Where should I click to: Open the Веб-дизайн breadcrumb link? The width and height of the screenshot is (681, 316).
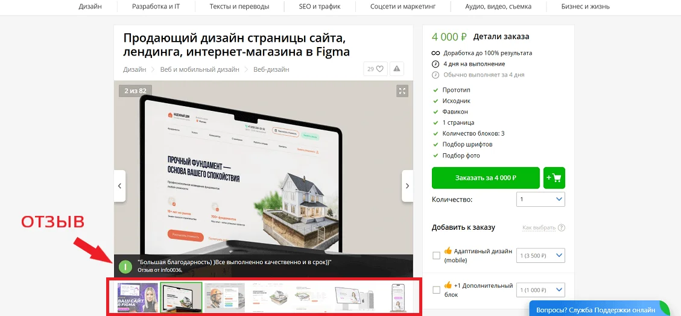pos(271,69)
